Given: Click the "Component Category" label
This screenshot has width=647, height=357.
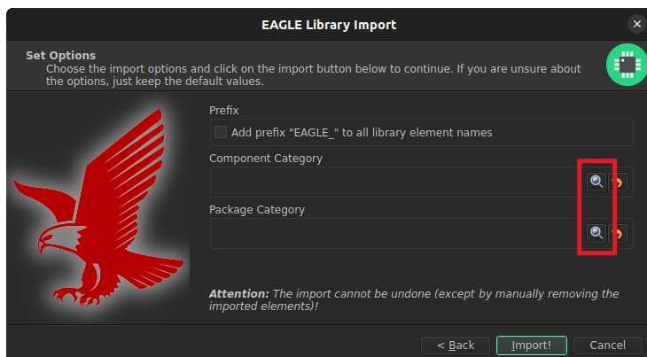Looking at the screenshot, I should click(x=266, y=159).
